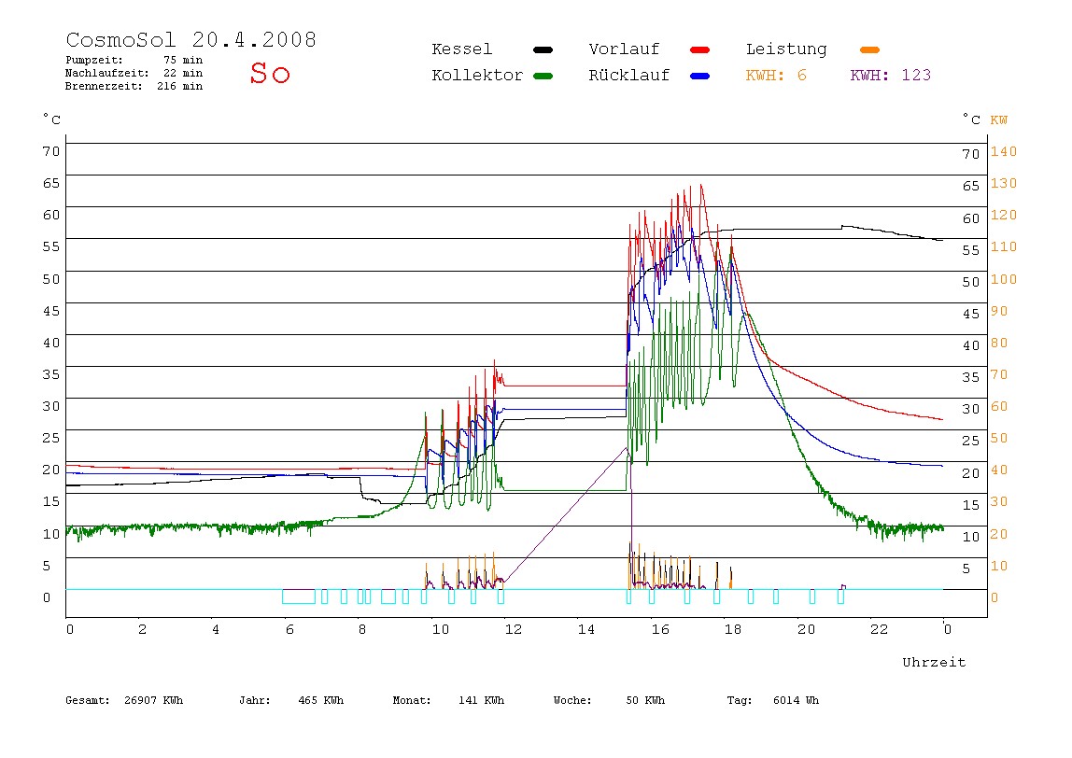The height and width of the screenshot is (758, 1072).
Task: Click the "Leistung" legend label
Action: (x=786, y=49)
